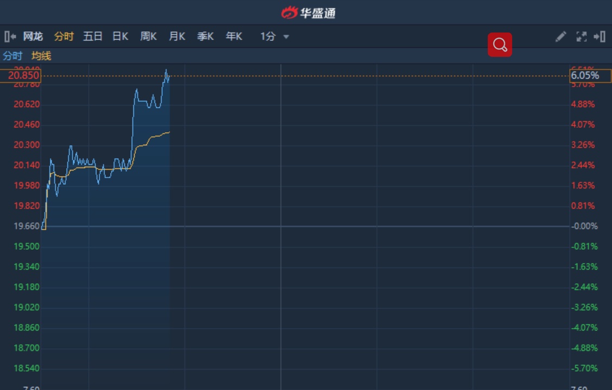This screenshot has height=390, width=612.
Task: Switch to the 五日 chart tab
Action: (x=93, y=36)
